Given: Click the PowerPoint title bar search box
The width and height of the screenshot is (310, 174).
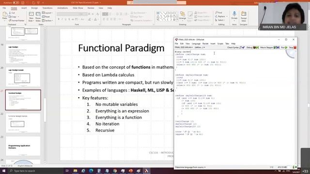Looking at the screenshot, I should coord(156,3).
